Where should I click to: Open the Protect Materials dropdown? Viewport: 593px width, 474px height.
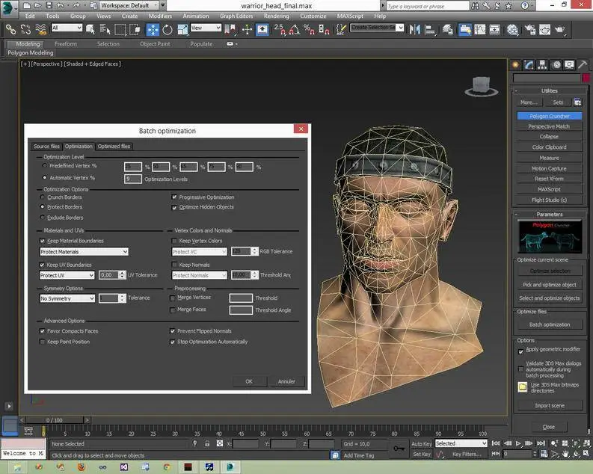[84, 252]
